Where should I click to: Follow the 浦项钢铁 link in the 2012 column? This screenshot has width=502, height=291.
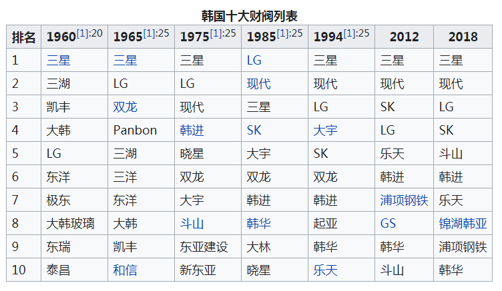pyautogui.click(x=404, y=200)
